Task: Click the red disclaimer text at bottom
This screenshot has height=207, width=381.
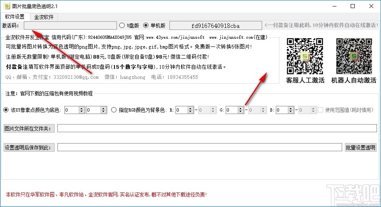Action: 106,194
